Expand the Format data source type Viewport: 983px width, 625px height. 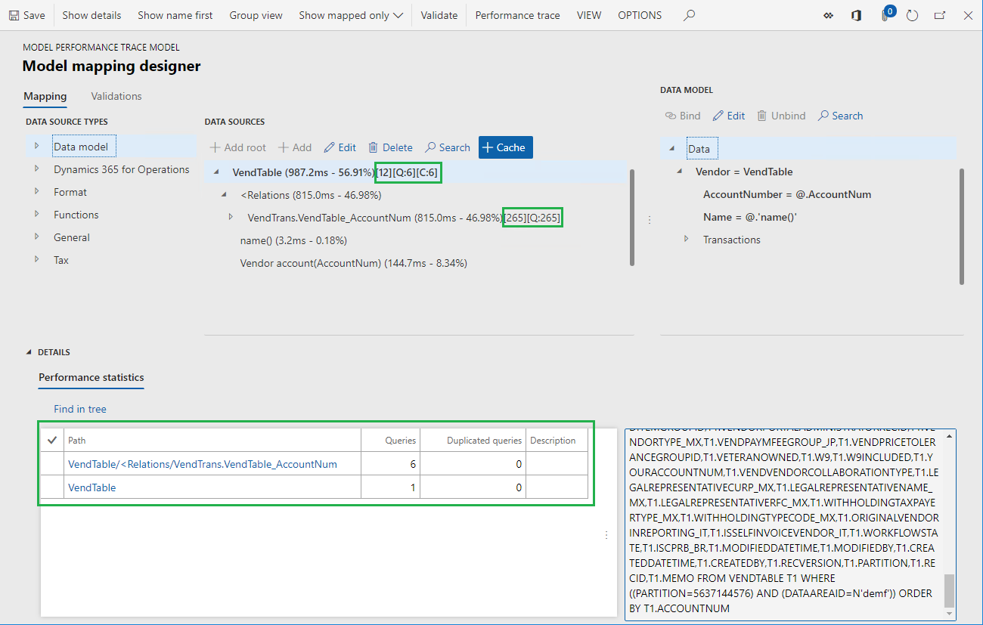[x=36, y=191]
